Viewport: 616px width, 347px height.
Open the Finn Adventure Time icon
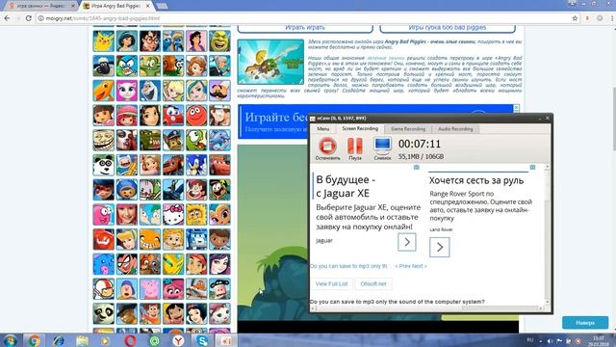tap(127, 165)
